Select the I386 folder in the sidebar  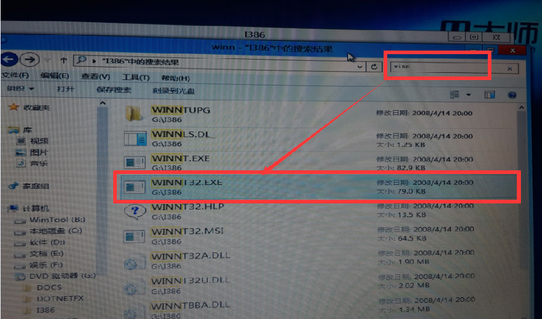coord(45,310)
